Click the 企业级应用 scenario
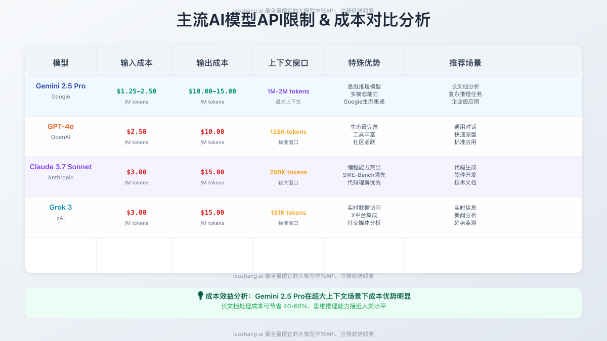 tap(465, 102)
